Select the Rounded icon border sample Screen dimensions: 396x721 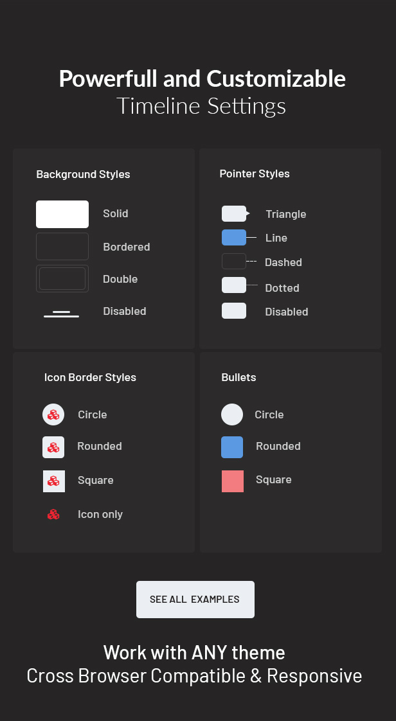pos(53,447)
